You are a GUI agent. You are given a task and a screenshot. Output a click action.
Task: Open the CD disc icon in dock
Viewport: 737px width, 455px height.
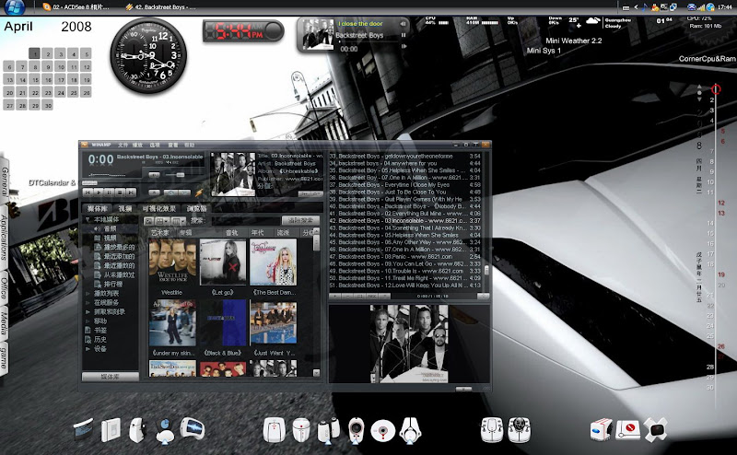[383, 430]
